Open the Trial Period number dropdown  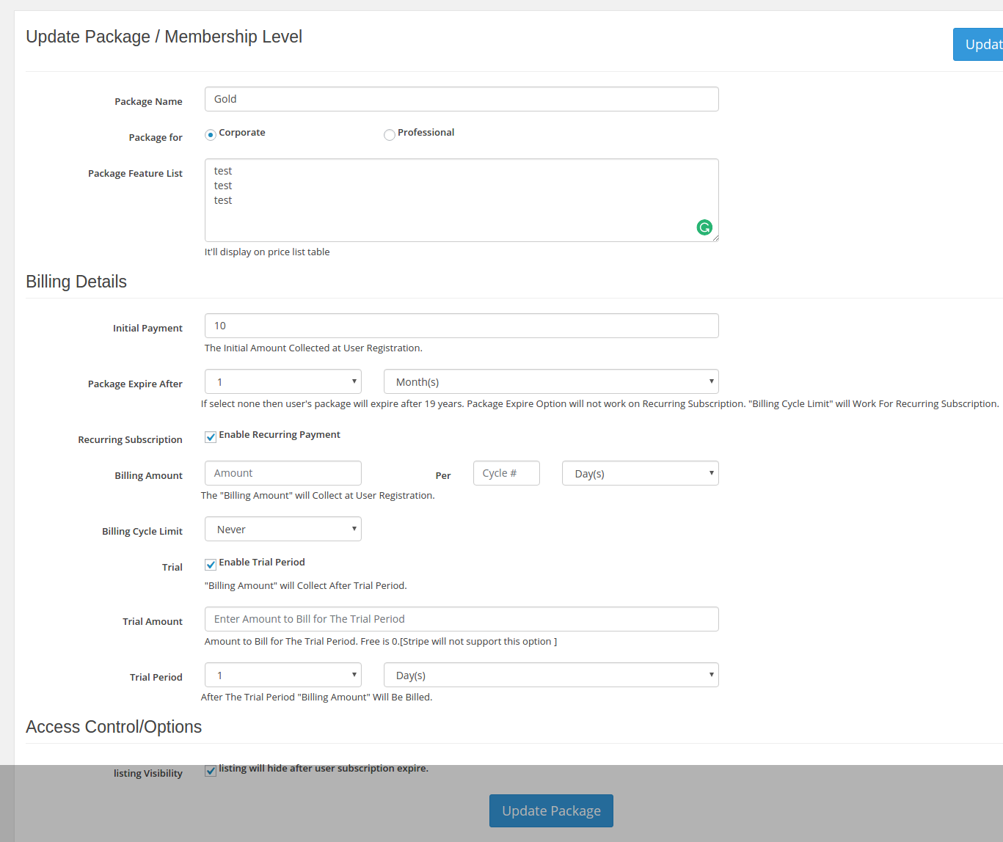[283, 675]
